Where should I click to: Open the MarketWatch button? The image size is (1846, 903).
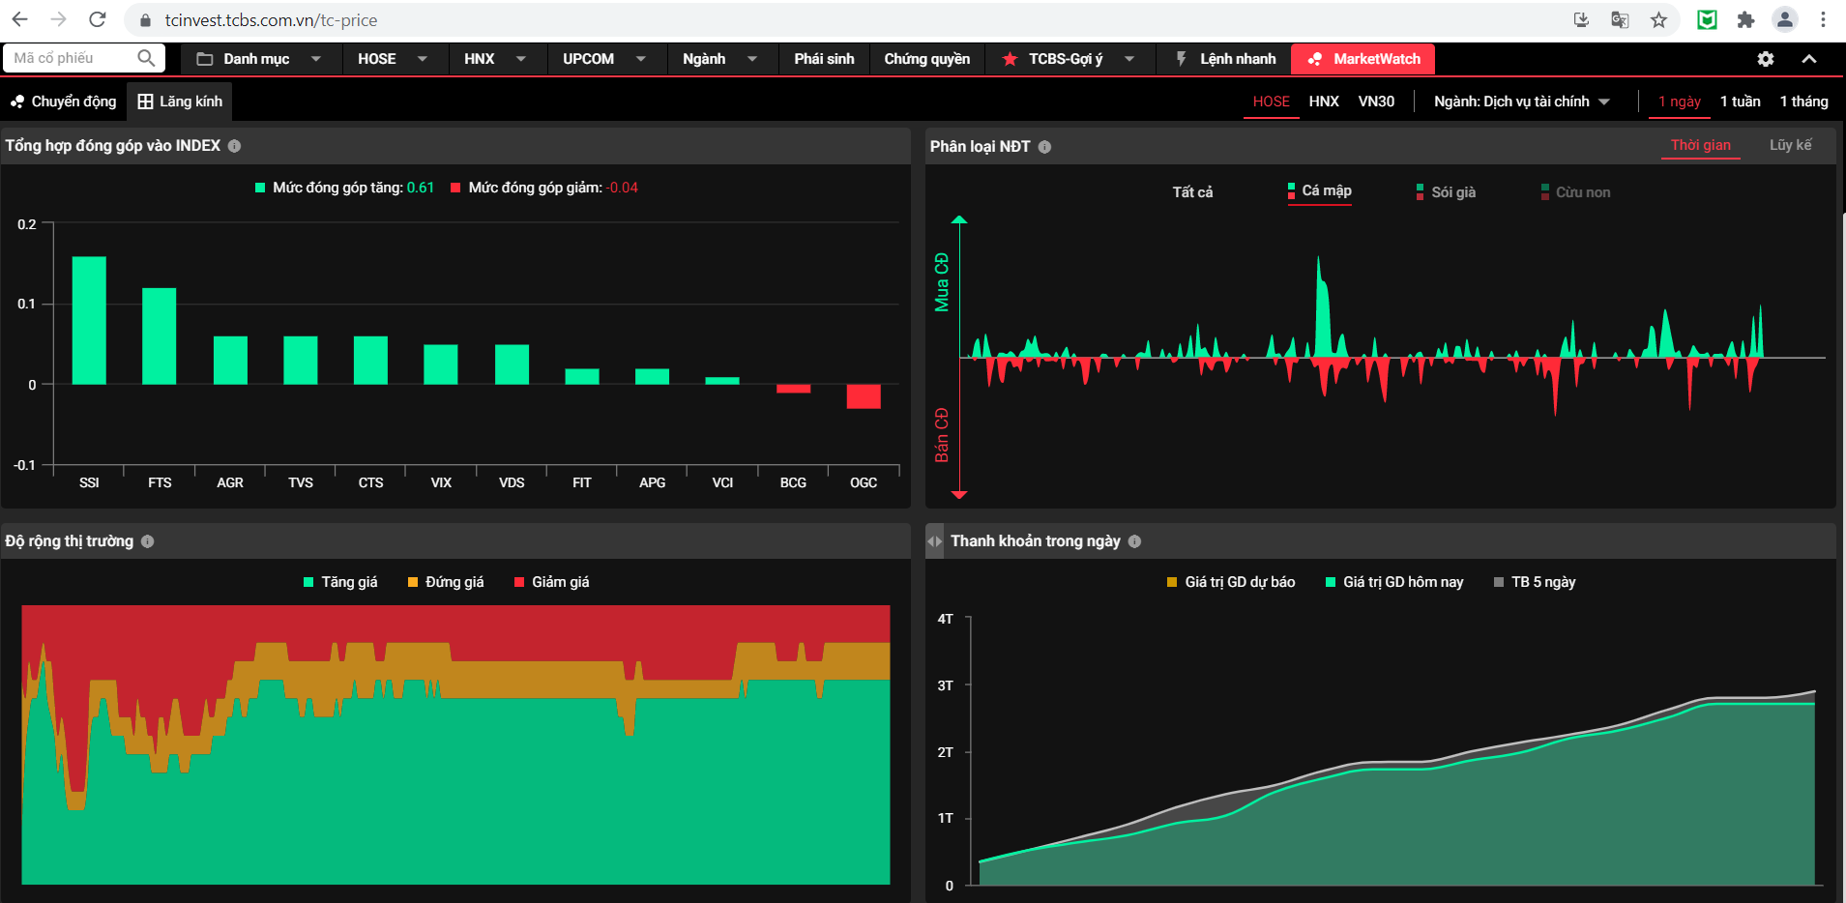pyautogui.click(x=1363, y=59)
